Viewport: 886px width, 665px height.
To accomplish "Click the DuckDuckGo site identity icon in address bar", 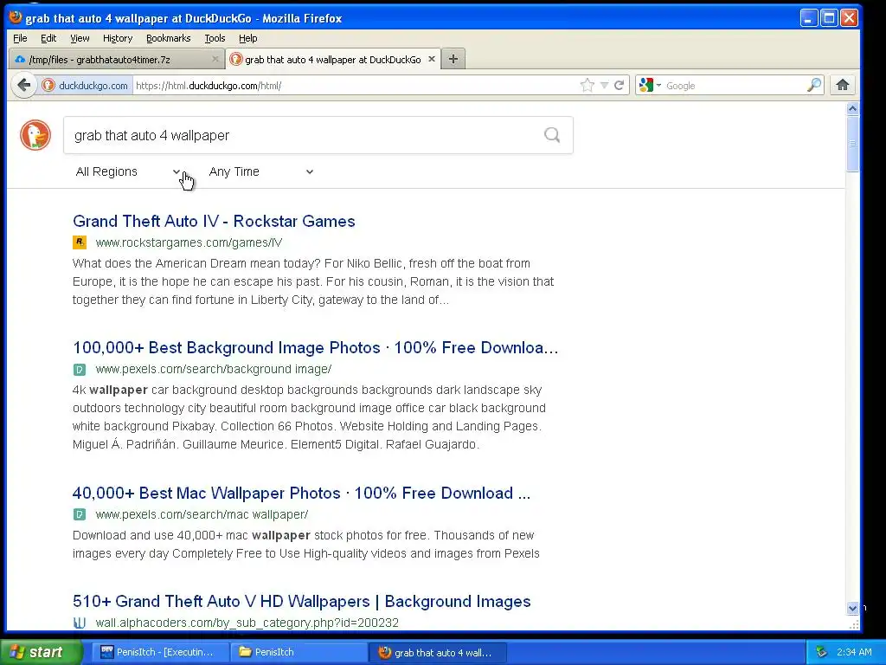I will coord(48,86).
